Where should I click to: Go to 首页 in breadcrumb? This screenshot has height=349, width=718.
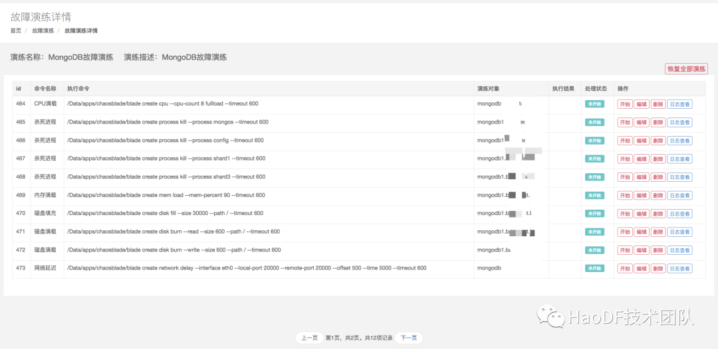pyautogui.click(x=16, y=31)
